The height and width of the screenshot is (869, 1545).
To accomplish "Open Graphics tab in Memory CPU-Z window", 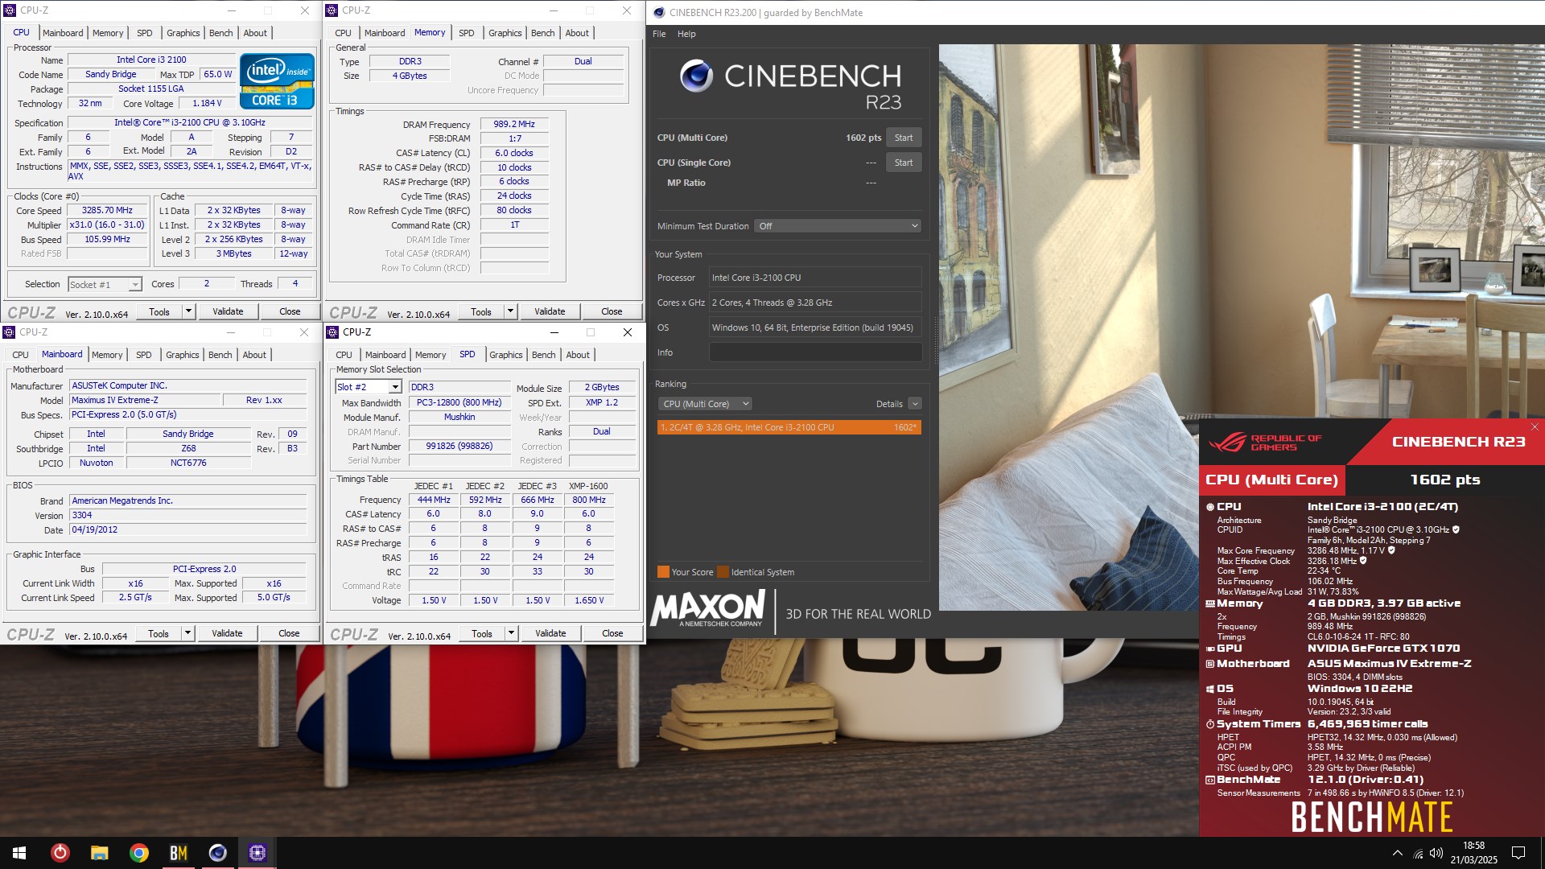I will [x=505, y=33].
